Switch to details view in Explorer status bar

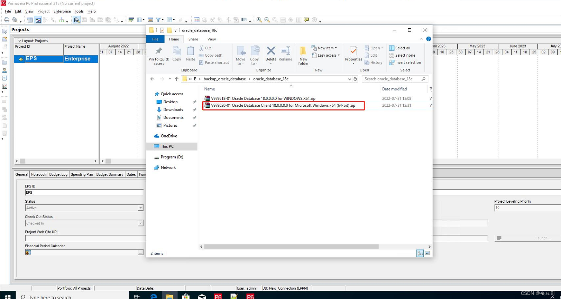click(420, 253)
